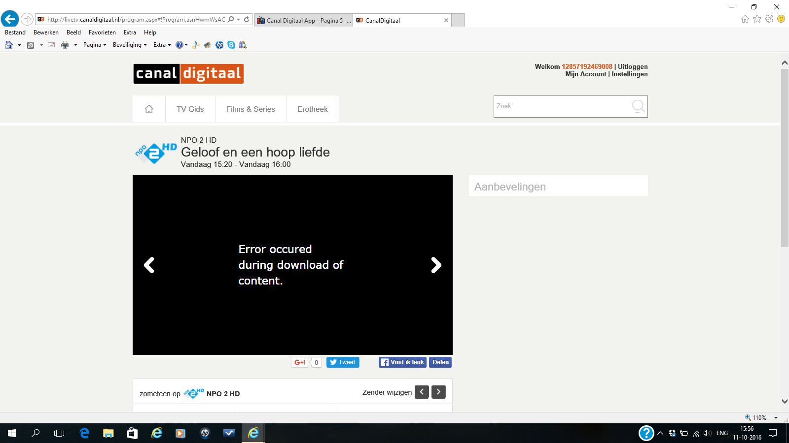Go to Canal Digitaal home icon tab
Image resolution: width=789 pixels, height=443 pixels.
149,109
